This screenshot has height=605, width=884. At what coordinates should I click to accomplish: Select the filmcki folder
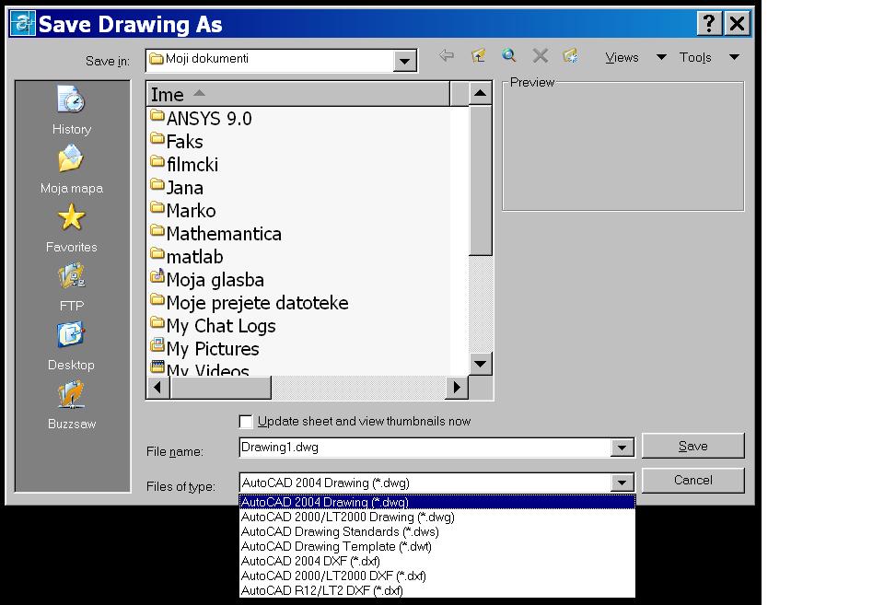[184, 165]
